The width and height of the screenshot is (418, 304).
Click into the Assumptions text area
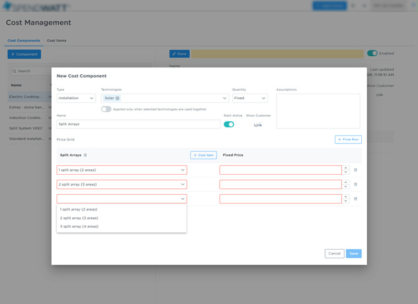pos(318,111)
